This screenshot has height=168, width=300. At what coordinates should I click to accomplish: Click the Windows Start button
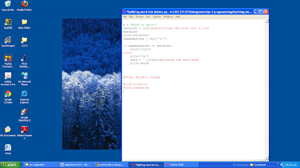tap(10, 165)
